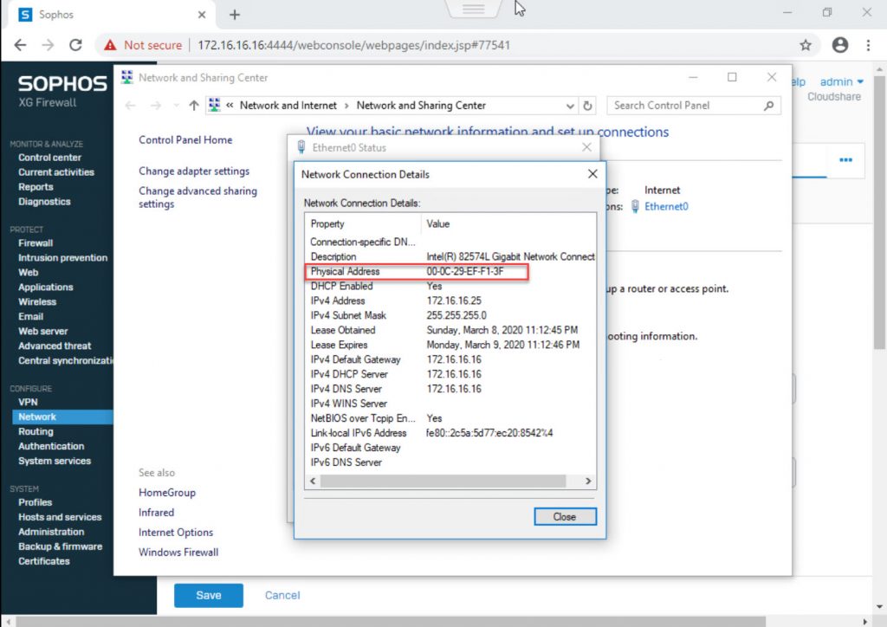Select the IPv4 Address row

tap(450, 301)
